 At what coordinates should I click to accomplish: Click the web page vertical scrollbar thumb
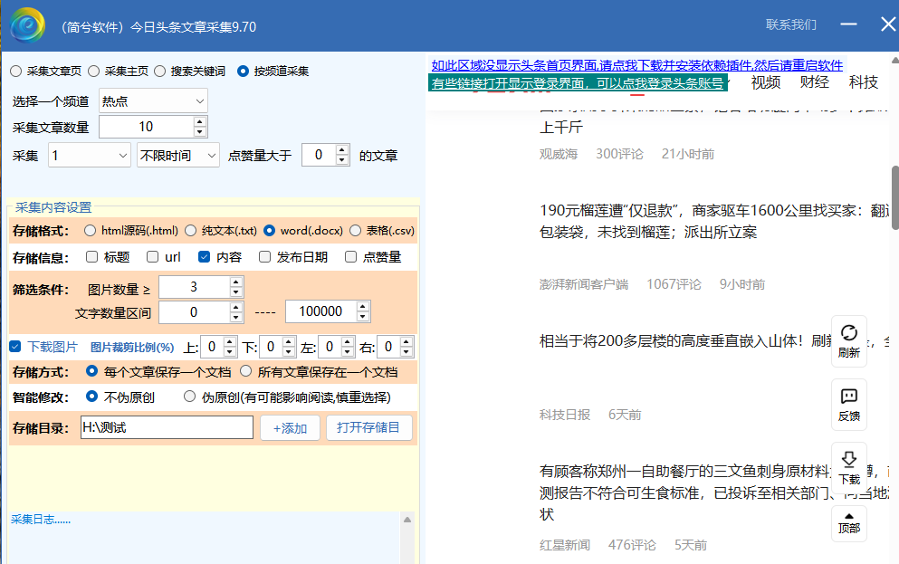[x=895, y=197]
